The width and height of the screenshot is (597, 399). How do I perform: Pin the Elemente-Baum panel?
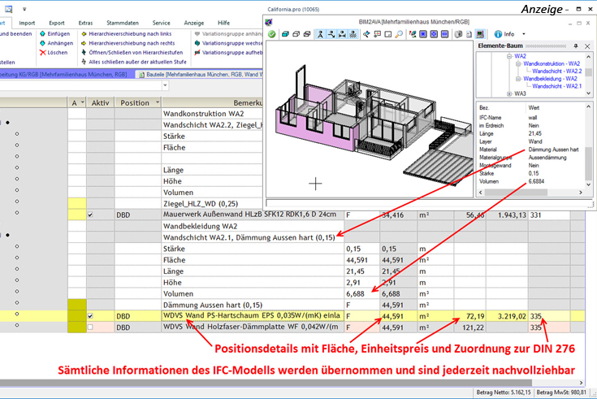(x=575, y=48)
